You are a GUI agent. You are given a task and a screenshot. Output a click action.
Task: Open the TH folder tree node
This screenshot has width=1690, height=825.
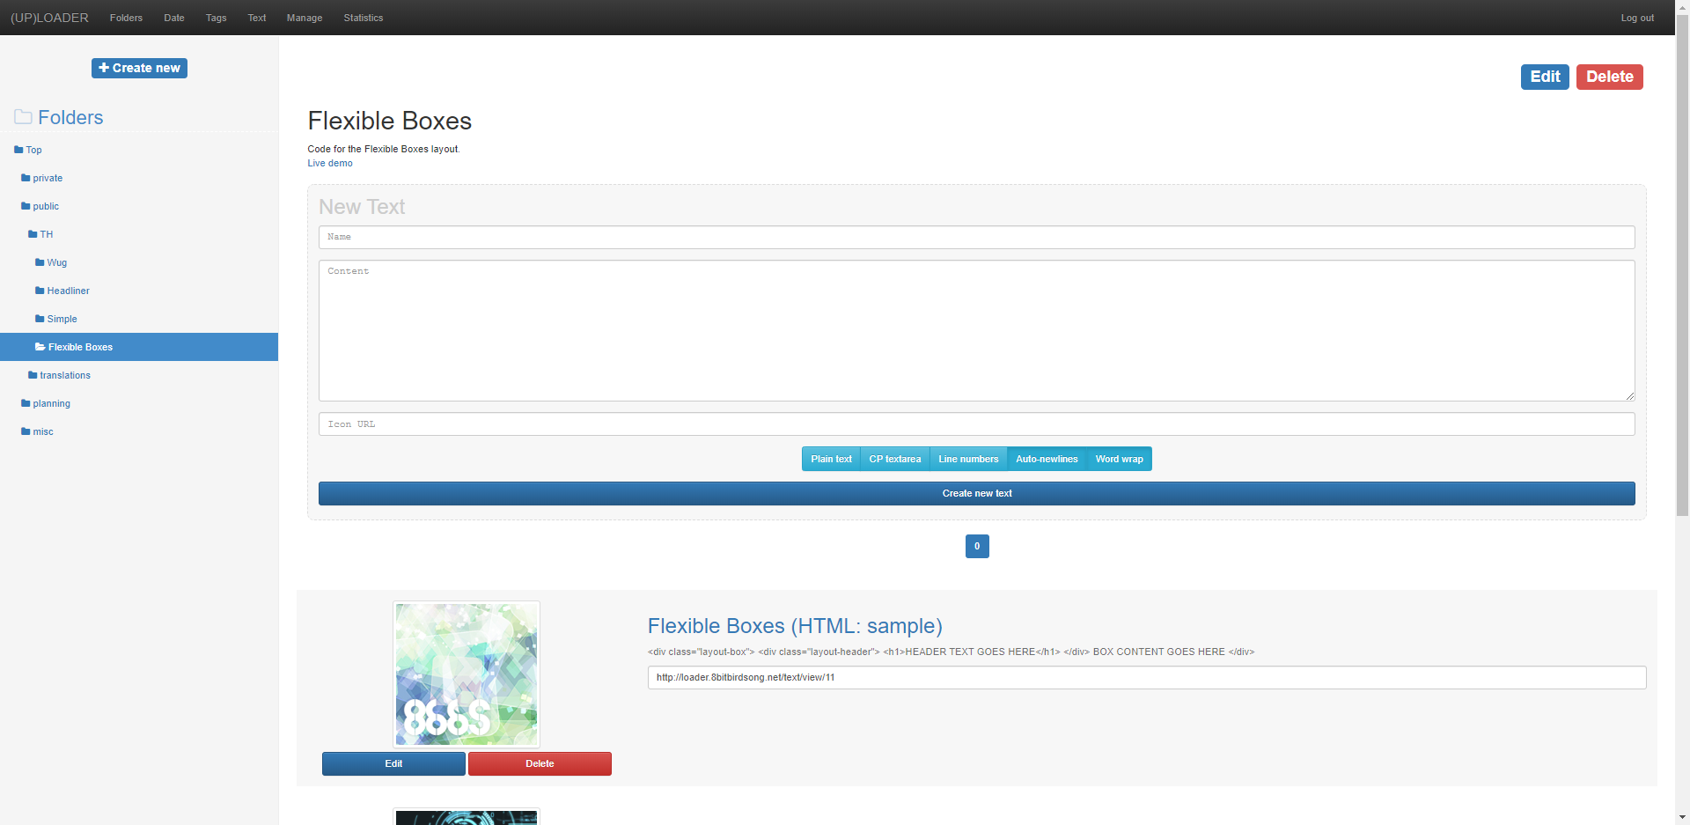point(47,234)
